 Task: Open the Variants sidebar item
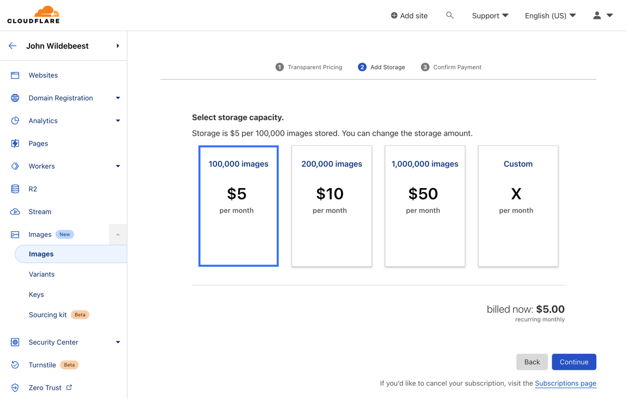pos(42,274)
